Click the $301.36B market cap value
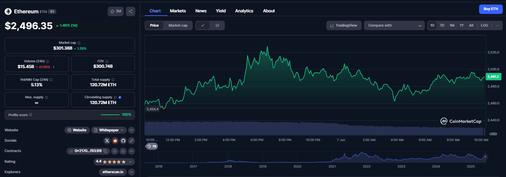The height and width of the screenshot is (177, 506). (x=63, y=48)
